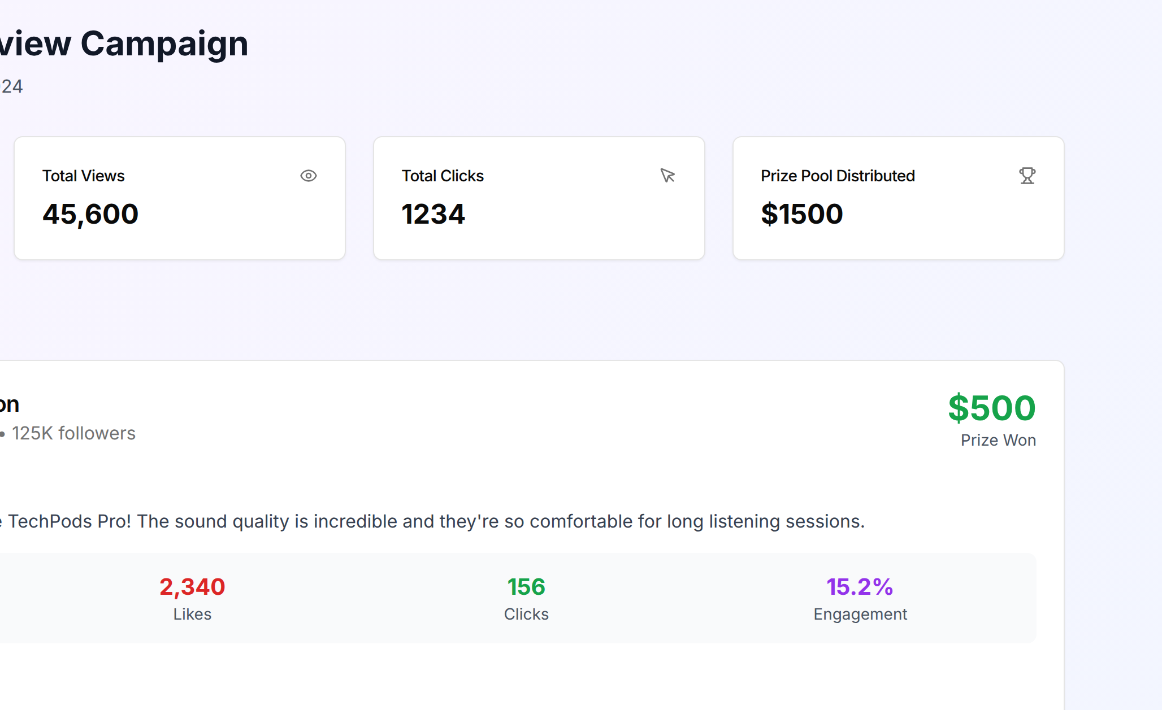Viewport: 1162px width, 710px height.
Task: Click the 2,340 Likes metric
Action: pyautogui.click(x=192, y=587)
